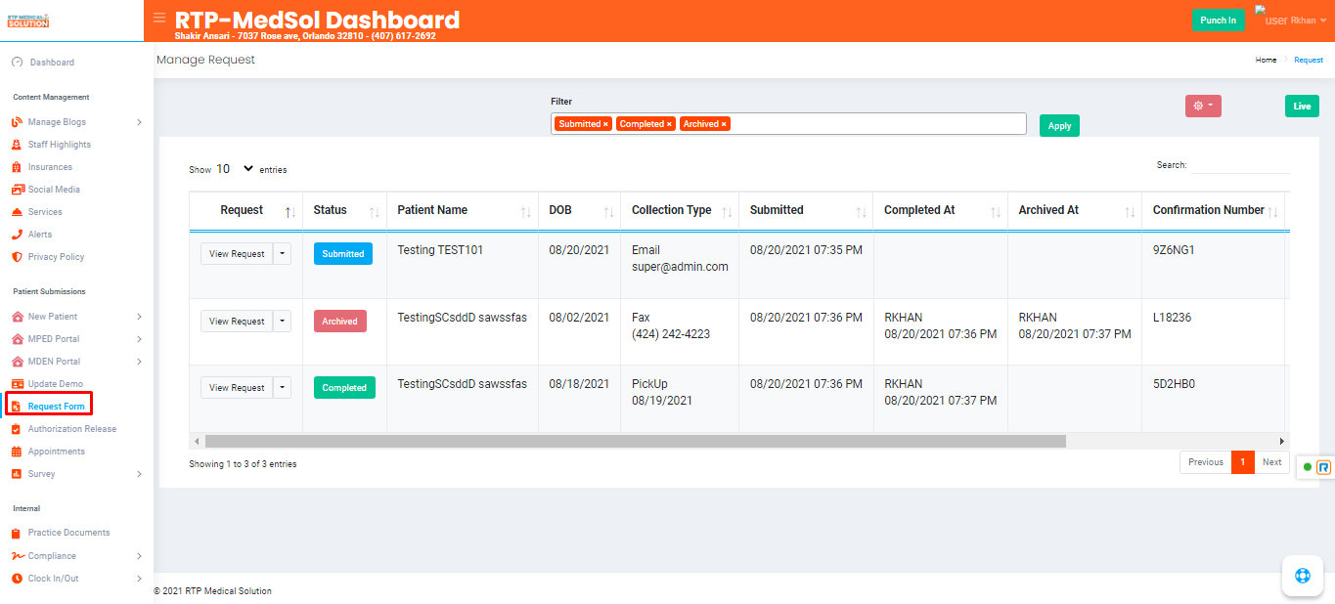View Request for the Archived row
Viewport: 1335px width, 604px height.
[237, 322]
